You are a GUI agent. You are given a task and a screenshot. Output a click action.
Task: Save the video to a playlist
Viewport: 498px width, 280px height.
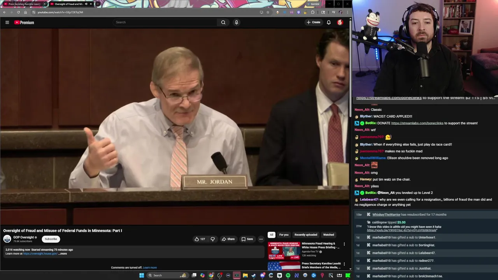(x=247, y=239)
